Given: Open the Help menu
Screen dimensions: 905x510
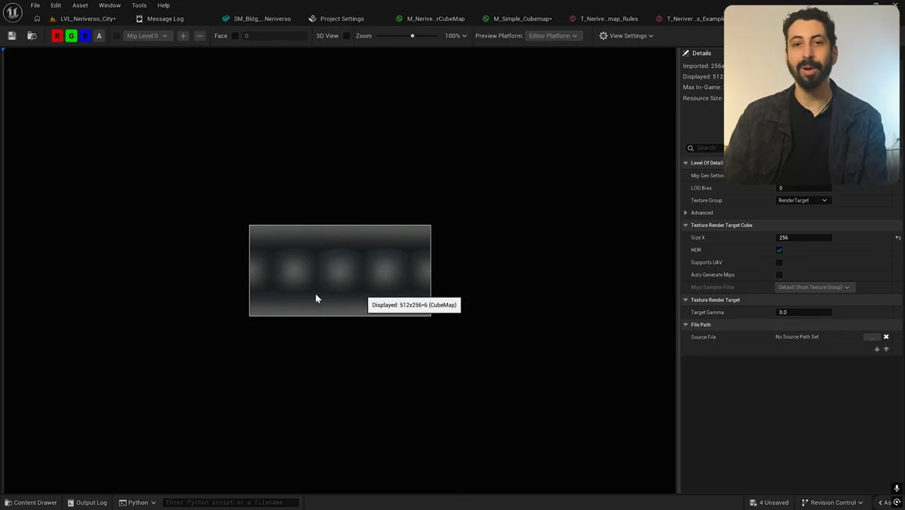Looking at the screenshot, I should (164, 5).
